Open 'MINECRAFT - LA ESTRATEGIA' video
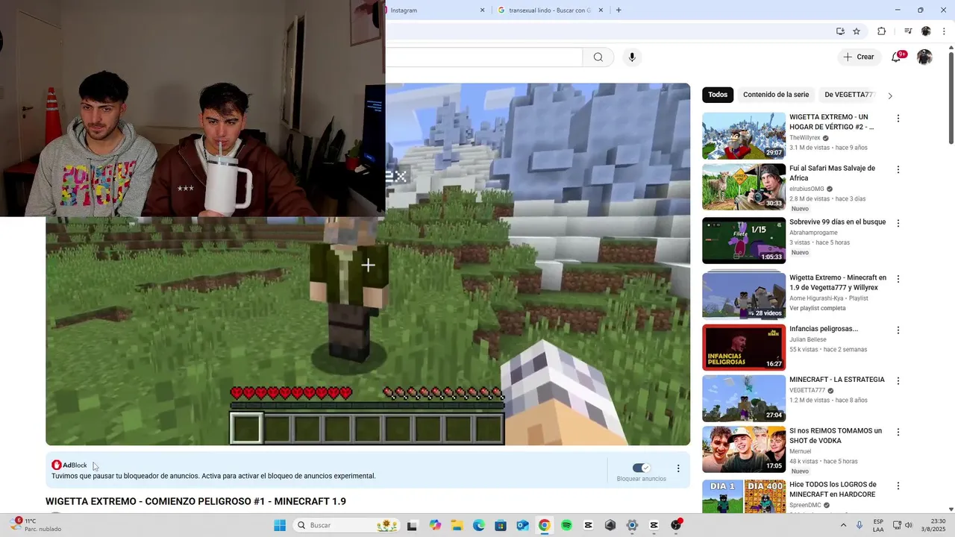 coord(837,380)
